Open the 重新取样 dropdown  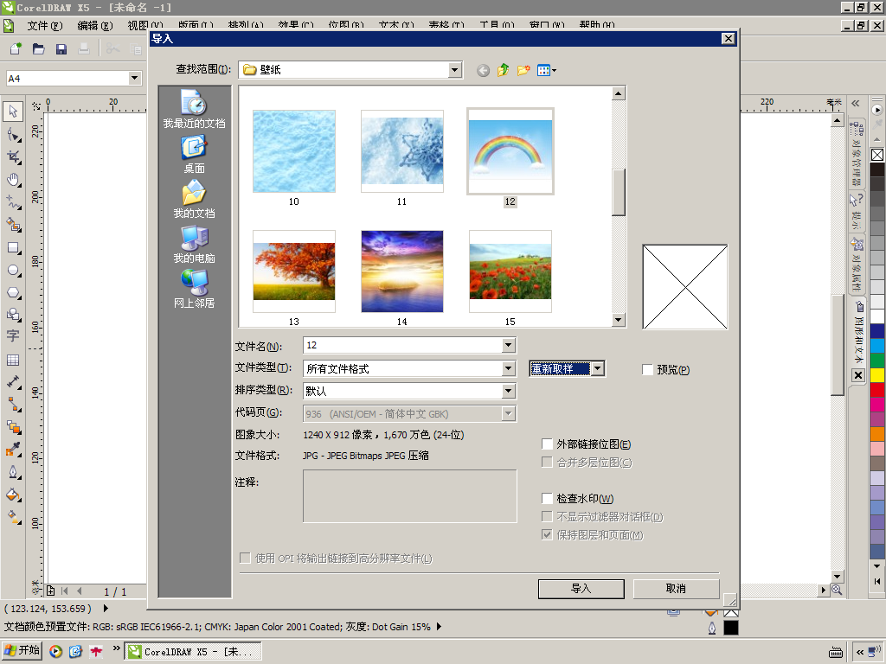[x=598, y=368]
